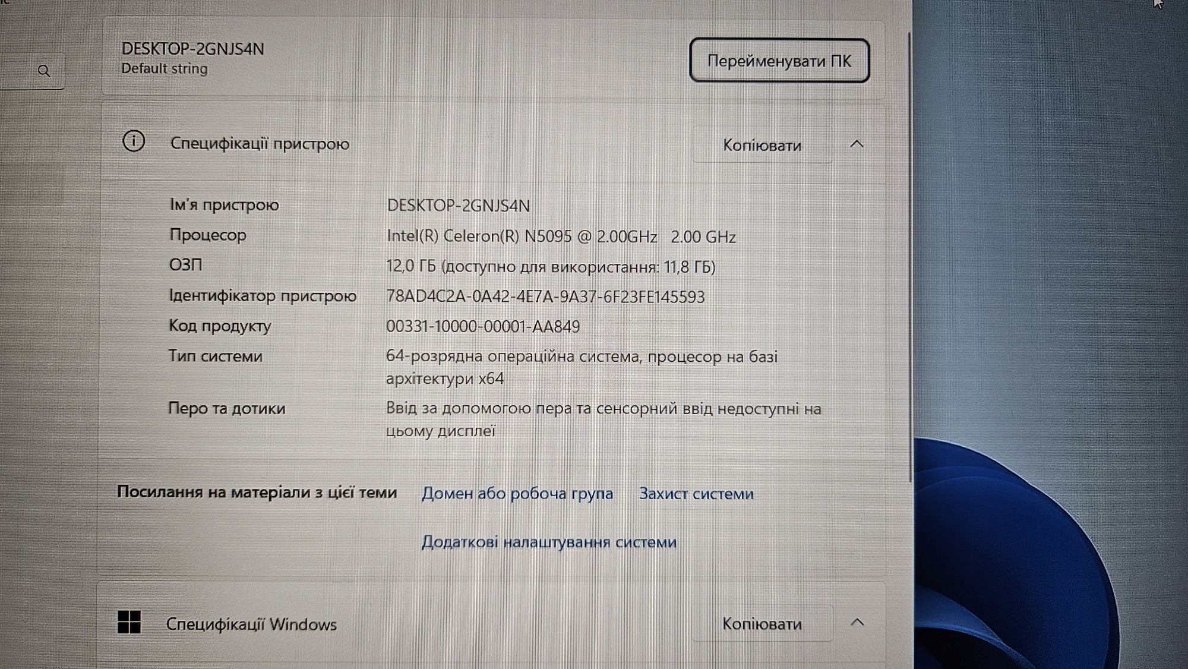The height and width of the screenshot is (669, 1188).
Task: Open Додаткові налаштування системи link
Action: (x=549, y=542)
